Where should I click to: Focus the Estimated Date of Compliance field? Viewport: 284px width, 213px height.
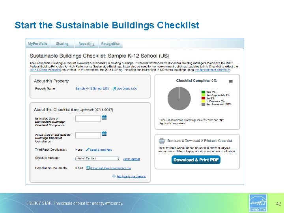click(x=88, y=119)
